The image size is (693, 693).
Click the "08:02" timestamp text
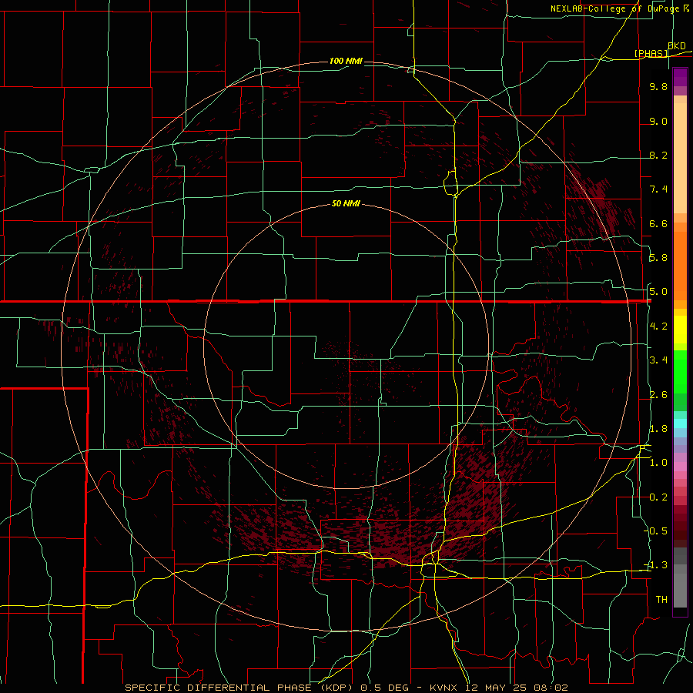point(550,688)
